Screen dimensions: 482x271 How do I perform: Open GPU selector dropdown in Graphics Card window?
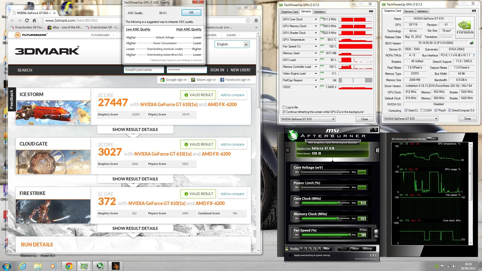coord(411,119)
